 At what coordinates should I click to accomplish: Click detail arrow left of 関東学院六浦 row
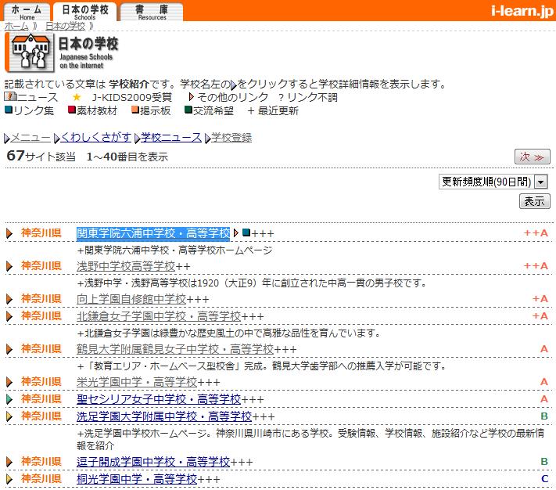click(x=9, y=233)
